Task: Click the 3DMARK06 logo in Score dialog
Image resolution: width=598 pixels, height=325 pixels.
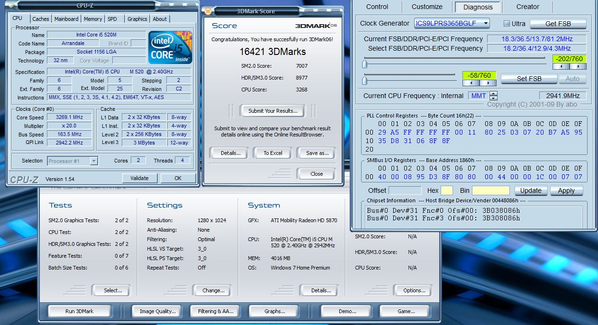Action: (x=316, y=26)
